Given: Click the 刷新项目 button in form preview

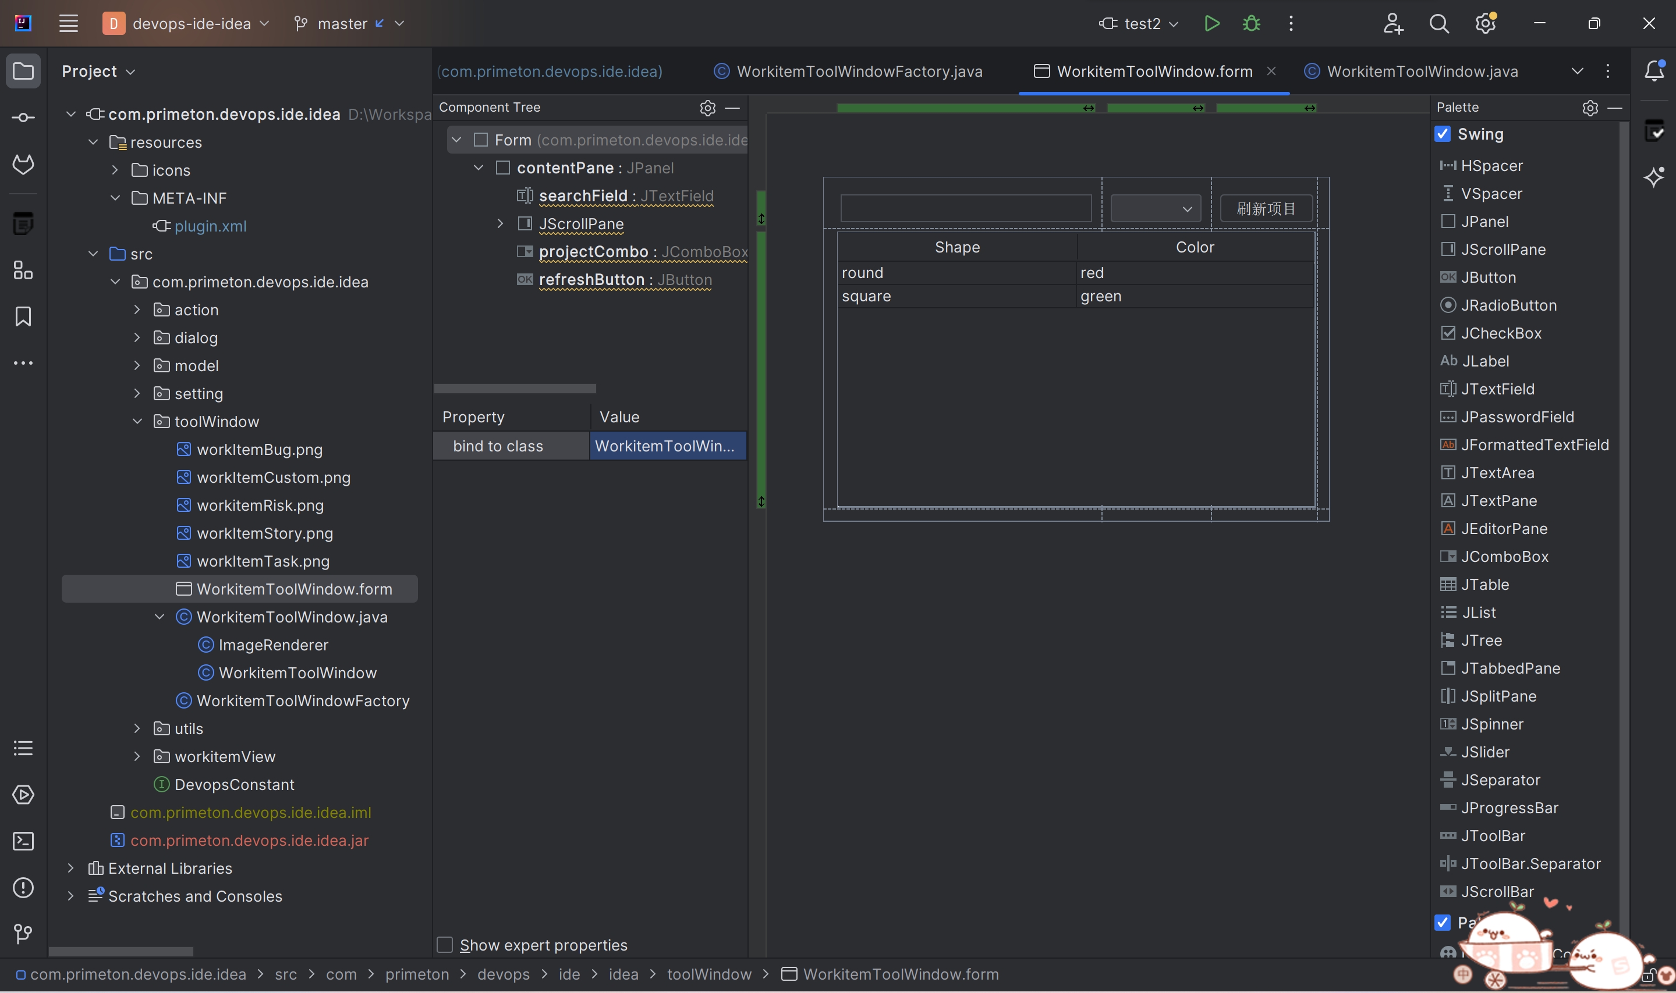Looking at the screenshot, I should (x=1266, y=208).
